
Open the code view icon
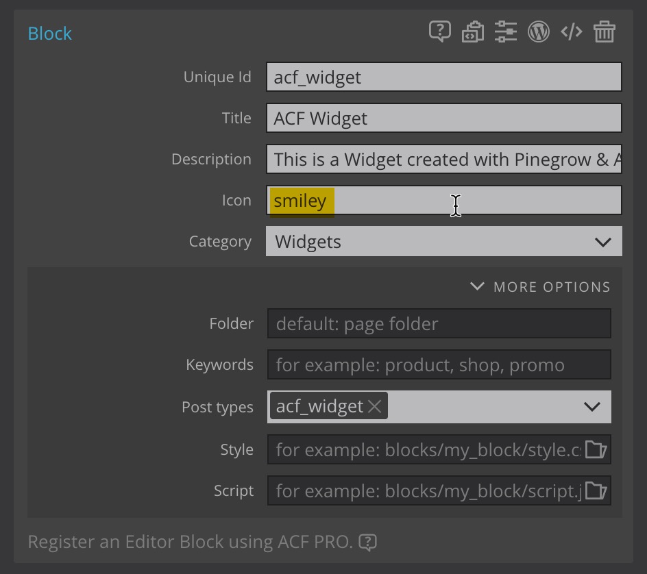pos(572,32)
